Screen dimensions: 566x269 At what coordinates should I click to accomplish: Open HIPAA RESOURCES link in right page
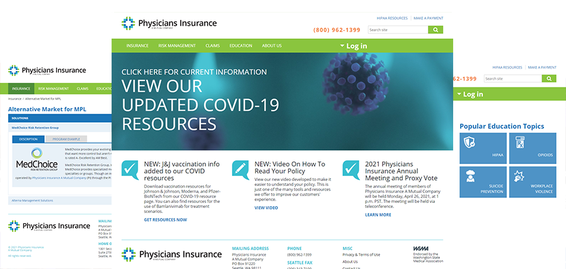pyautogui.click(x=507, y=67)
